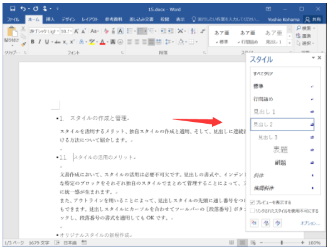
Task: Click the Decrease Indent icon
Action: tap(163, 31)
